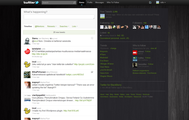Open the rolle account dropdown
Image resolution: width=189 pixels, height=120 pixels.
[163, 3]
